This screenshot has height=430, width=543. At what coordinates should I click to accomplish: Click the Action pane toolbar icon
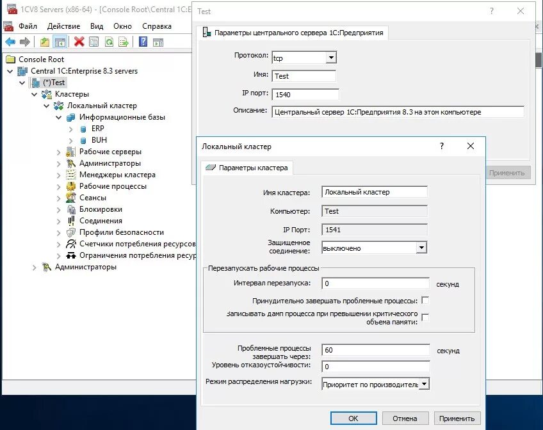[158, 42]
